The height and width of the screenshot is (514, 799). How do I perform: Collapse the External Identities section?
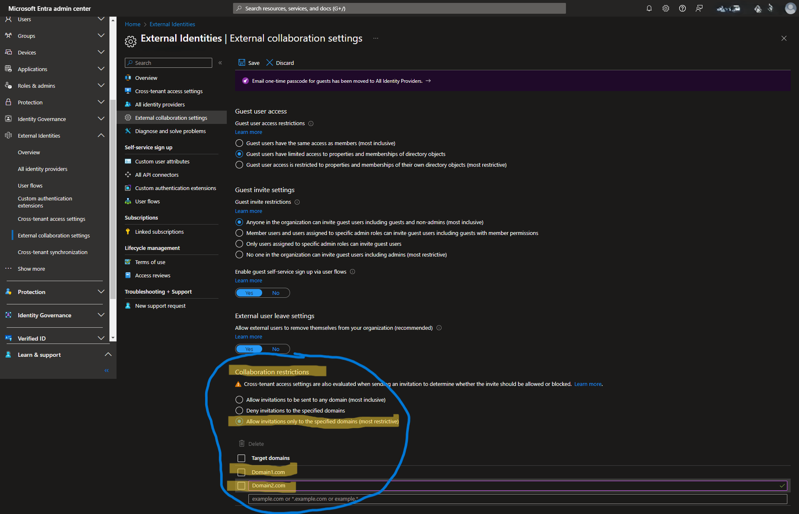(x=101, y=135)
